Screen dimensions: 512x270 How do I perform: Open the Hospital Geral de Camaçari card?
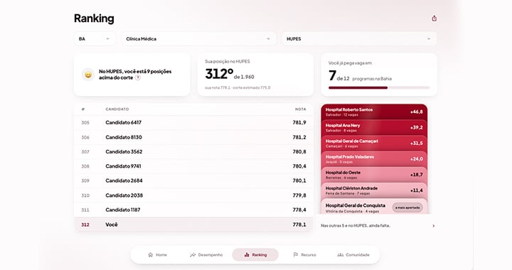(x=374, y=143)
